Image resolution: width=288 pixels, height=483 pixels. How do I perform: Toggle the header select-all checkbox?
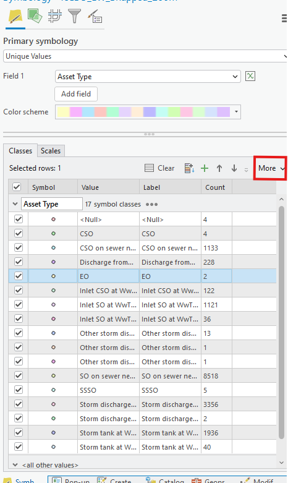pos(17,187)
